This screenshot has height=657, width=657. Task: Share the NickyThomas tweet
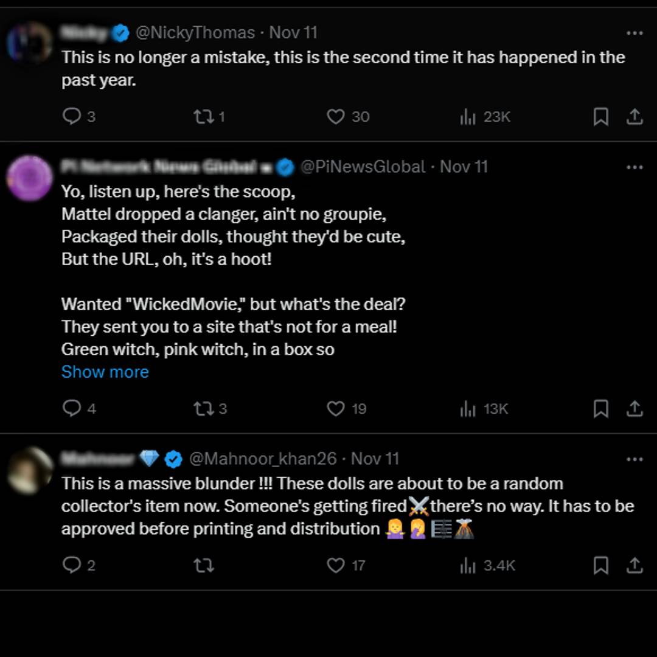(634, 116)
